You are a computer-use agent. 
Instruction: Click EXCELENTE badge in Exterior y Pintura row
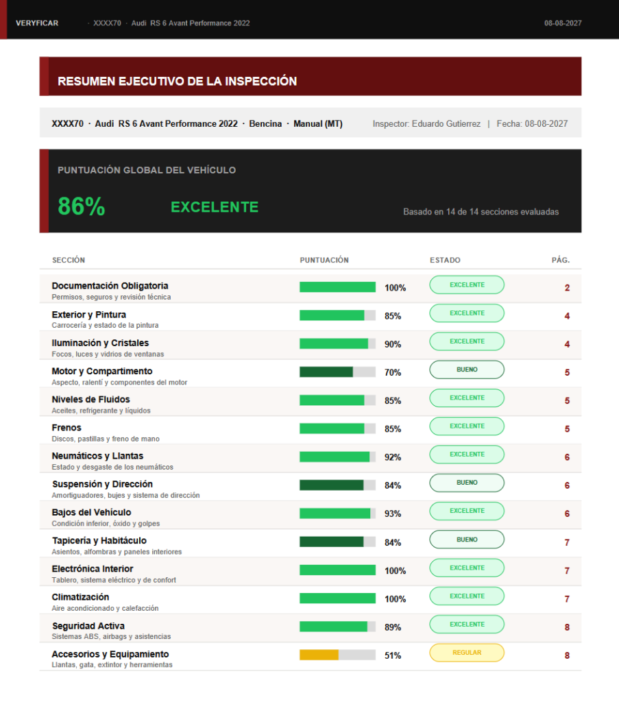coord(467,313)
